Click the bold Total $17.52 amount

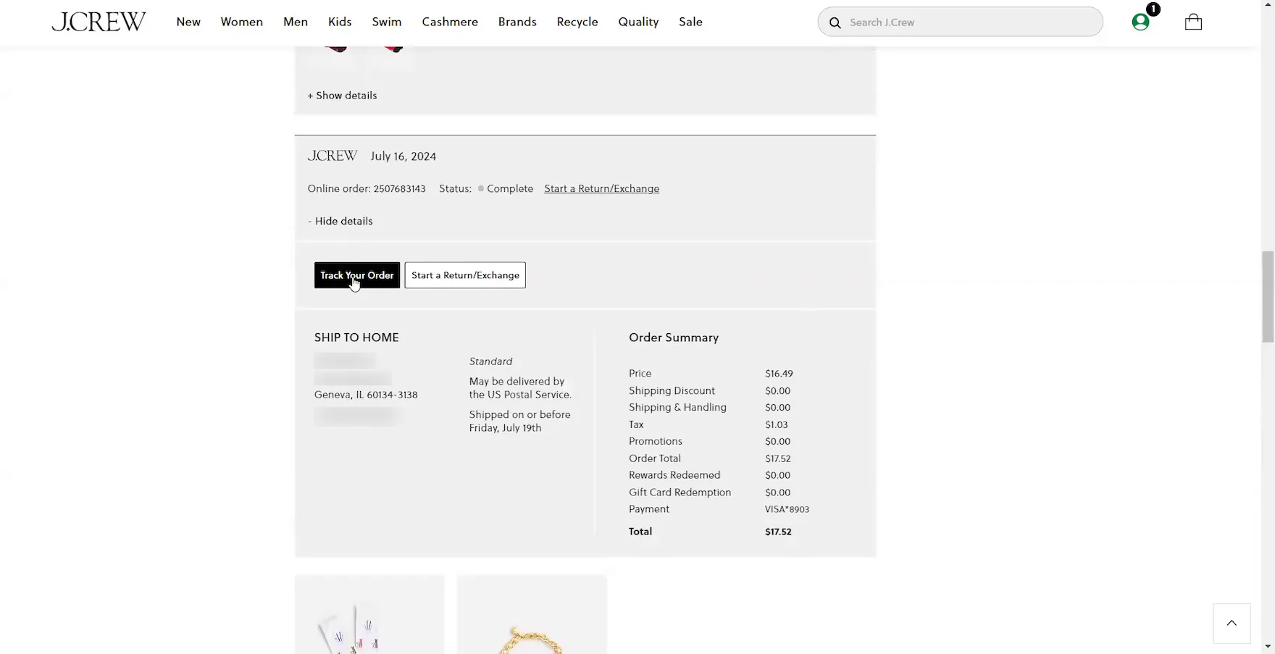tap(778, 532)
